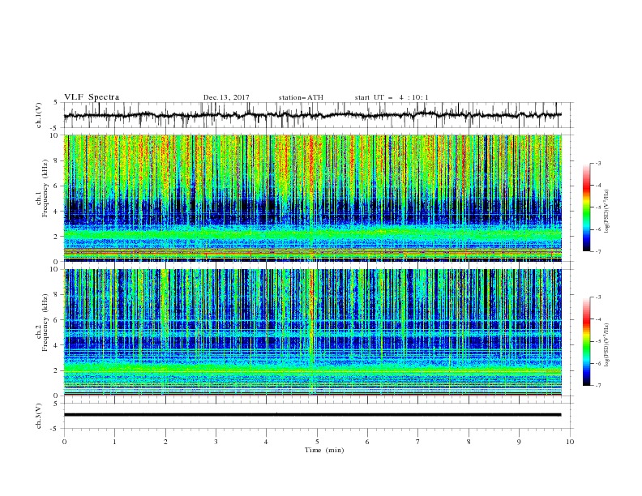
Task: Click the "ch.3(V)" vertical axis label
Action: (39, 416)
